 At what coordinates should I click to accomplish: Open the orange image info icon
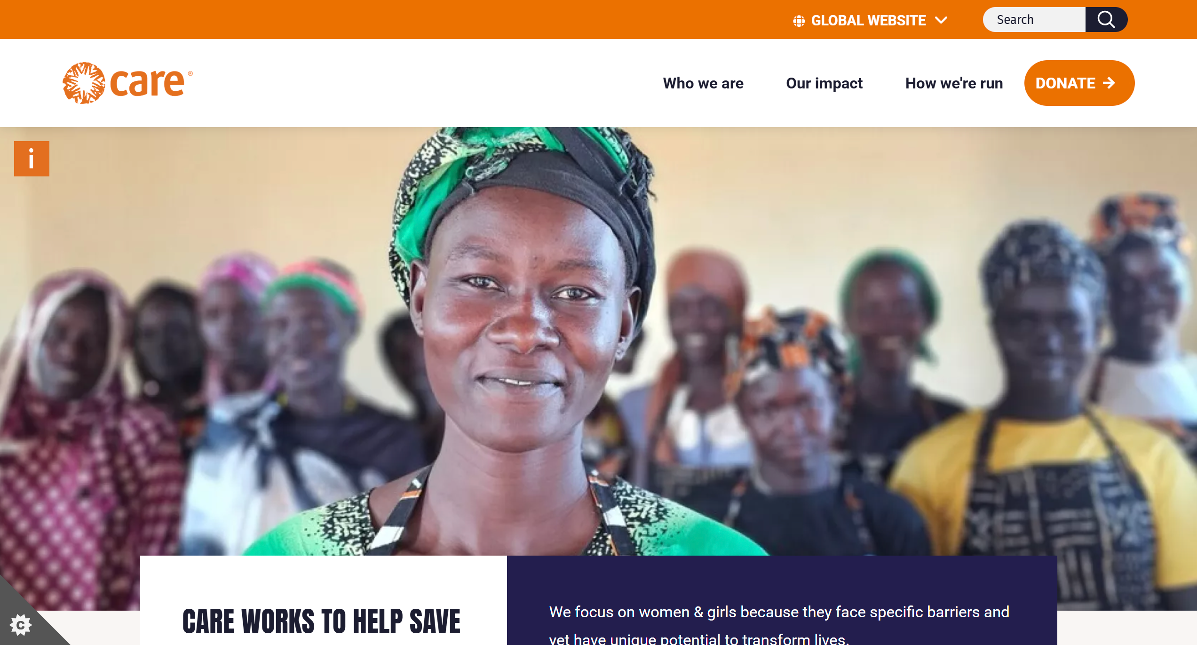pyautogui.click(x=32, y=159)
